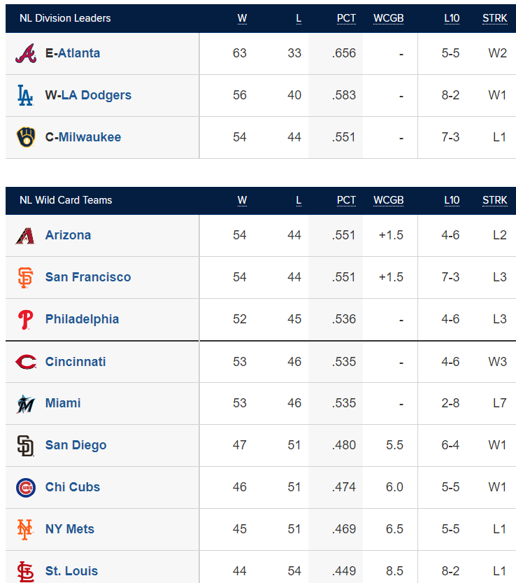This screenshot has height=583, width=516.
Task: Click the Atlanta Braves logo icon
Action: point(26,53)
